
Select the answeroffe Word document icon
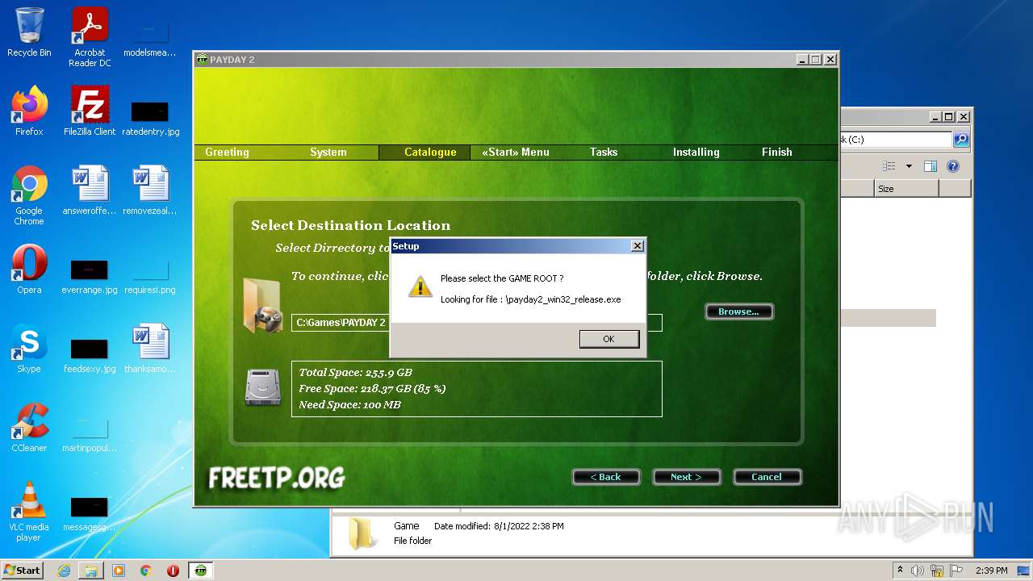tap(90, 190)
